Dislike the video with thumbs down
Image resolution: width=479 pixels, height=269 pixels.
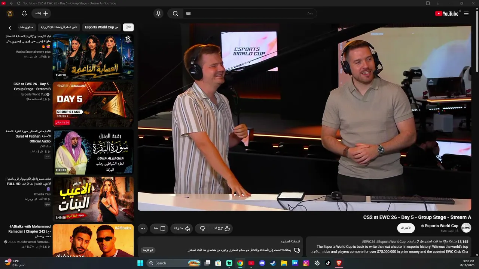[x=202, y=229]
